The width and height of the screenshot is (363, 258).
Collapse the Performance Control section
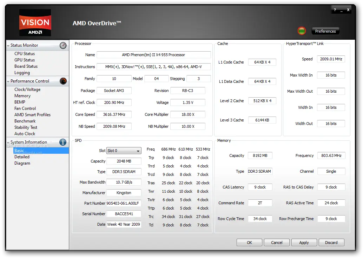8,81
